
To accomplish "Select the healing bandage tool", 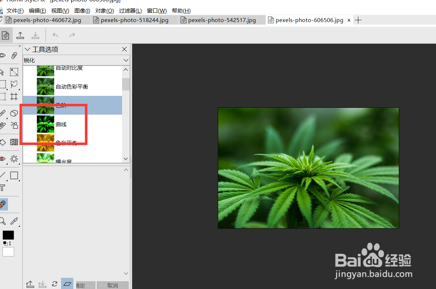I will (3, 126).
